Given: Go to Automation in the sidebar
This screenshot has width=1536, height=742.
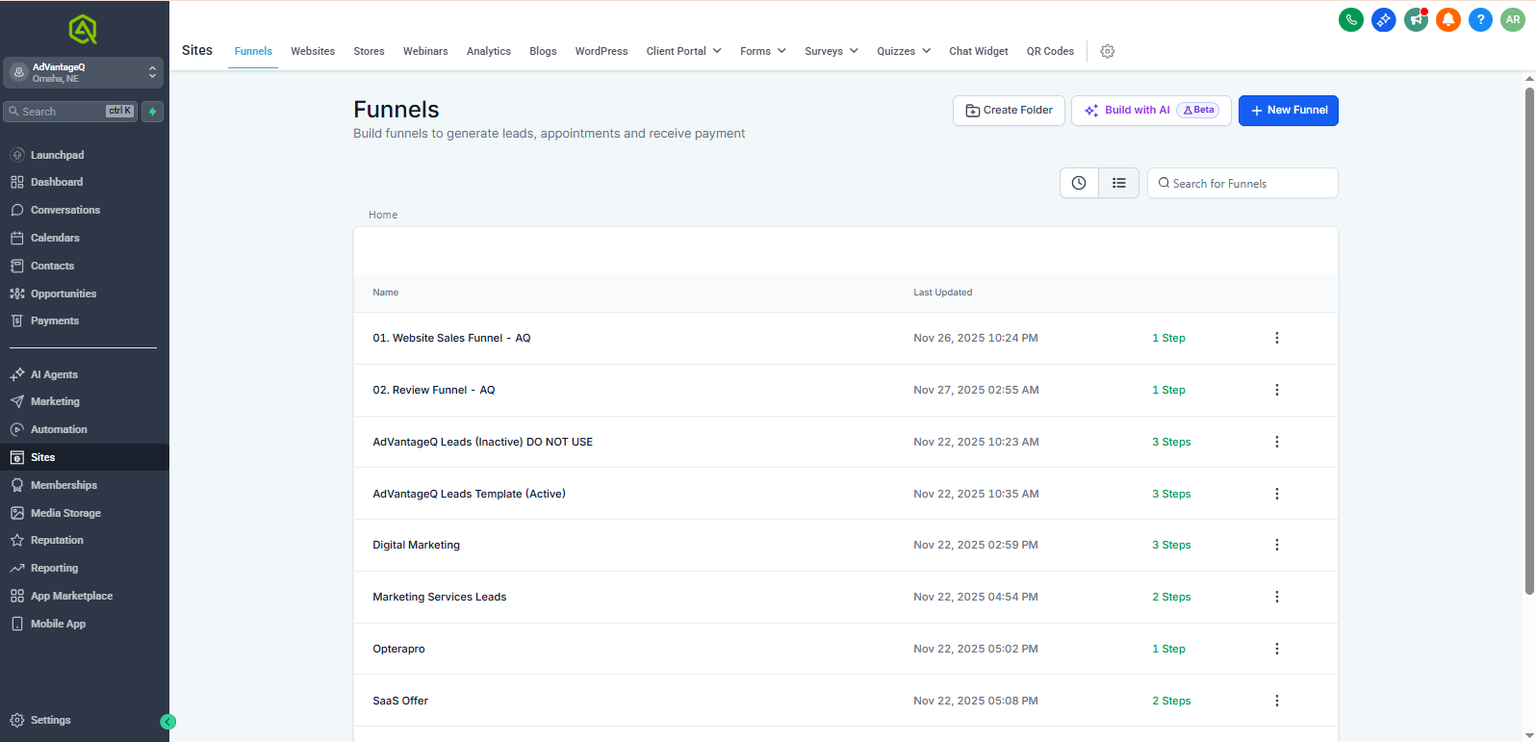Looking at the screenshot, I should coord(59,429).
